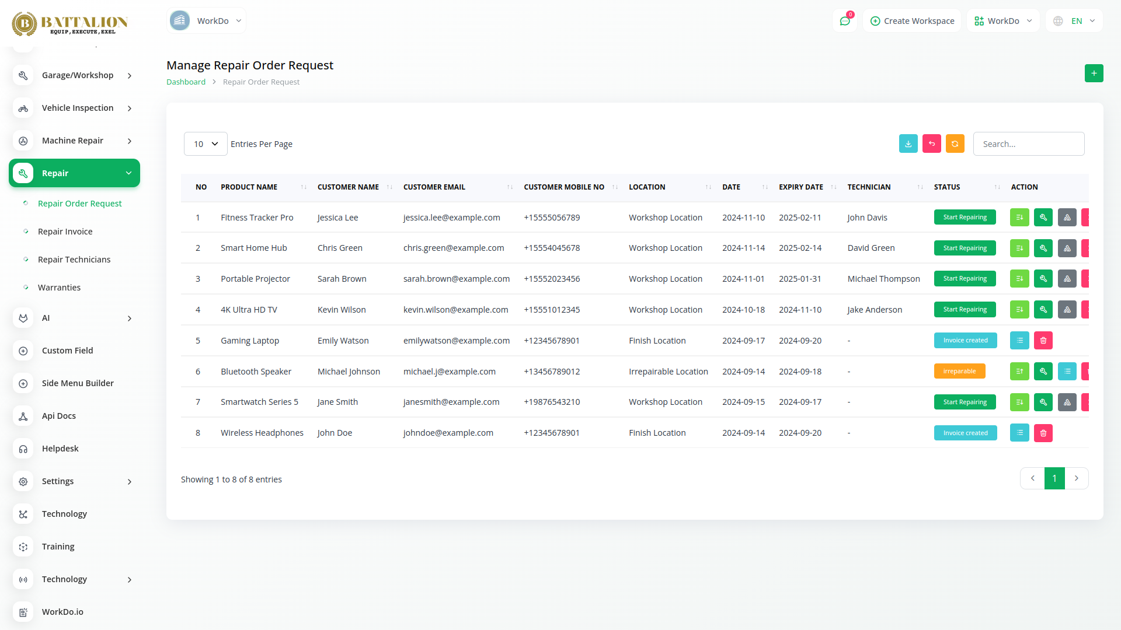1121x630 pixels.
Task: Click light green sort icon for Bluetooth Speaker
Action: pyautogui.click(x=1019, y=371)
